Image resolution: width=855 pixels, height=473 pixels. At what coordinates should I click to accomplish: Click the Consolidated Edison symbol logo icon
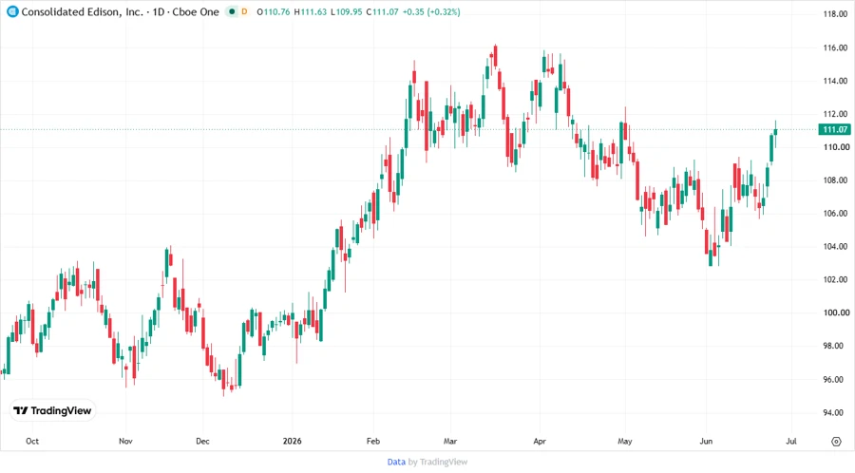point(12,11)
